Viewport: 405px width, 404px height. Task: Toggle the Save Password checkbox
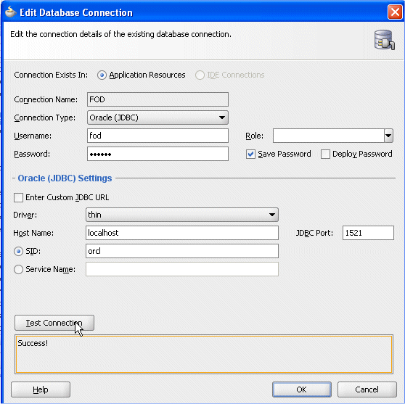tap(250, 154)
